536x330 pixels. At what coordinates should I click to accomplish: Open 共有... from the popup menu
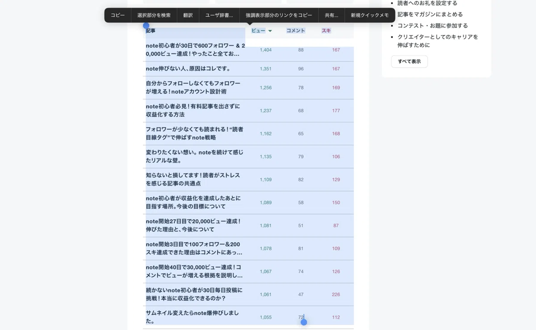click(x=331, y=15)
